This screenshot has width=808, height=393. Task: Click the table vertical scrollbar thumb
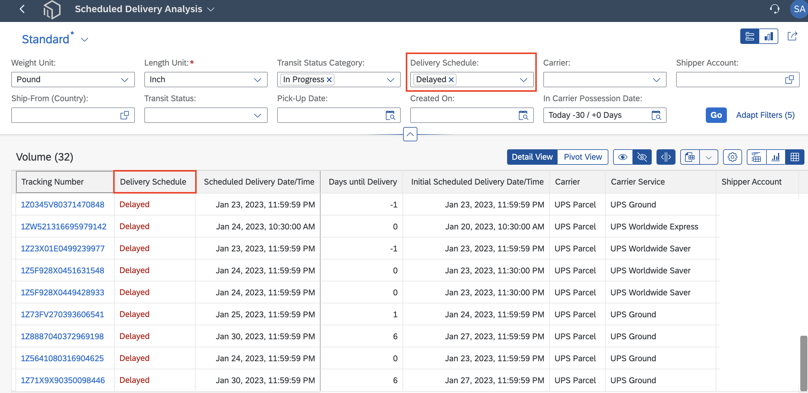pyautogui.click(x=803, y=363)
